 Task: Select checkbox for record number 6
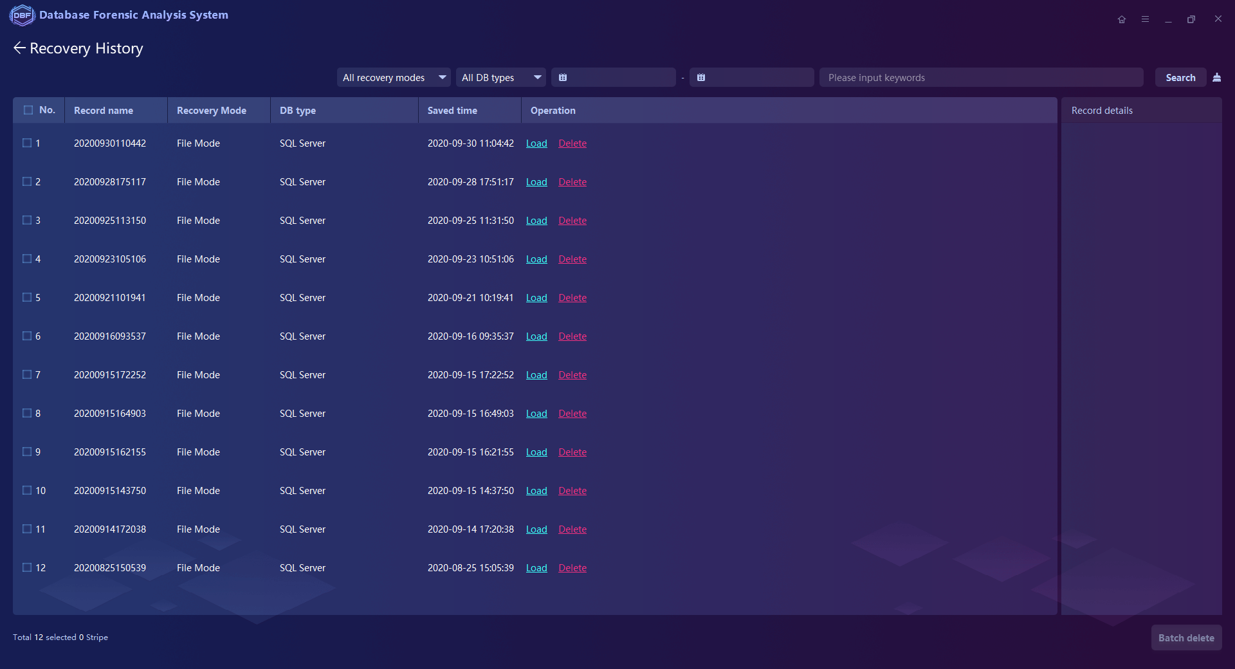27,336
